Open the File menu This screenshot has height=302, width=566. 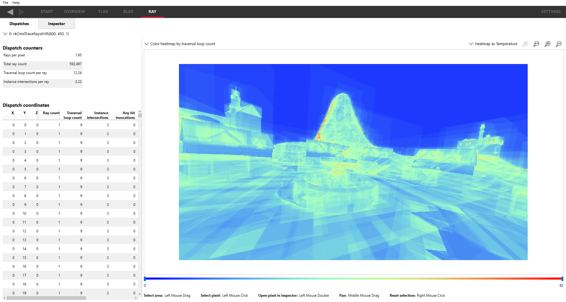(6, 3)
